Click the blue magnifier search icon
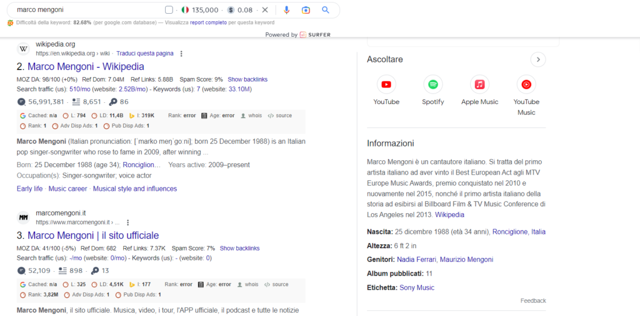This screenshot has width=640, height=316. click(x=325, y=10)
